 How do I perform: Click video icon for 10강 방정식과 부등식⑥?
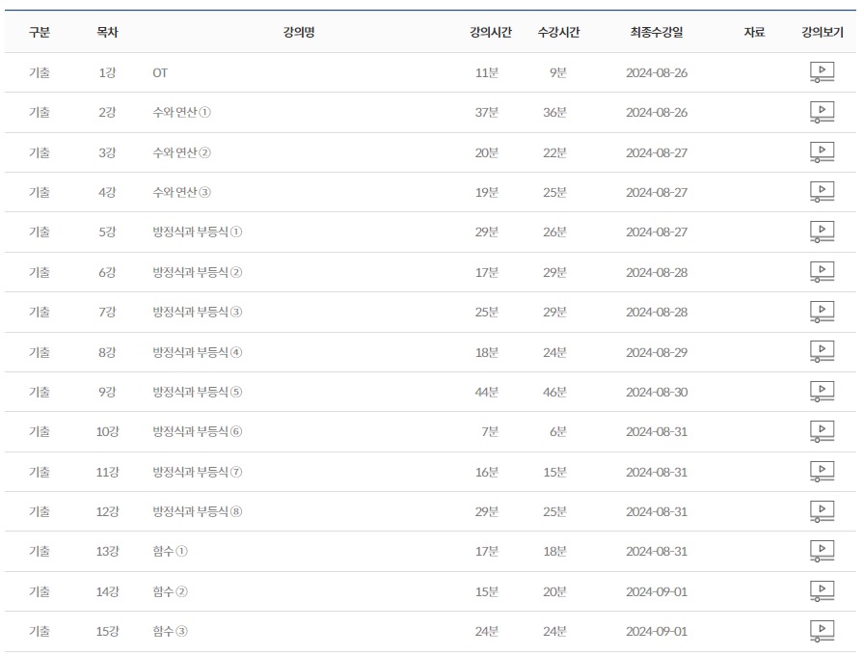(822, 431)
